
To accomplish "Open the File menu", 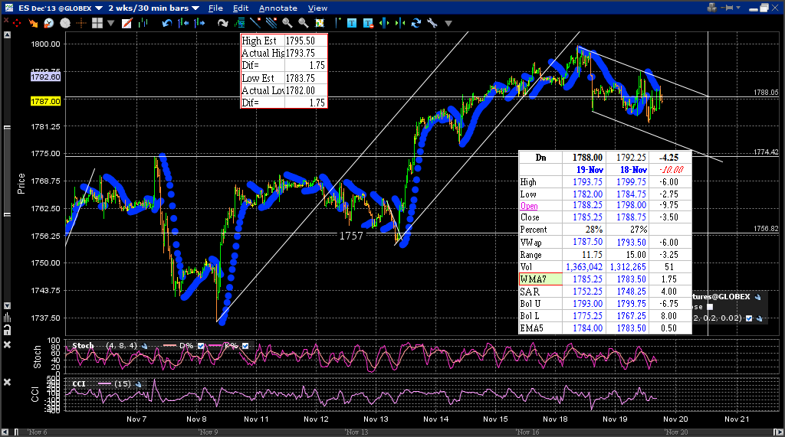I will click(215, 8).
